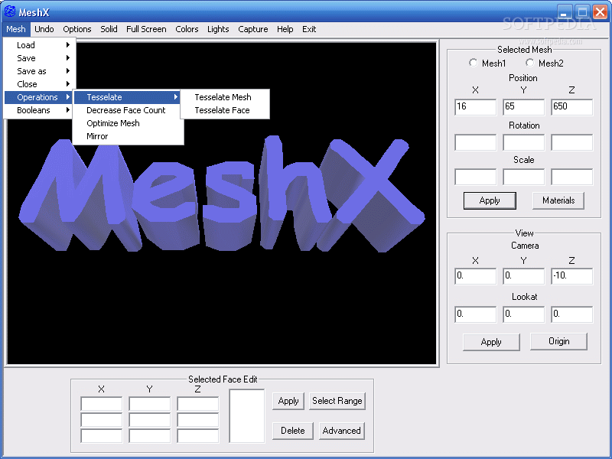Click the tall list box in Face Edit
612x459 pixels.
247,416
